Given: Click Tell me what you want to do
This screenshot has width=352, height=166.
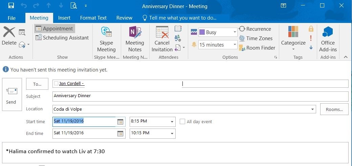Looking at the screenshot, I should tap(179, 18).
